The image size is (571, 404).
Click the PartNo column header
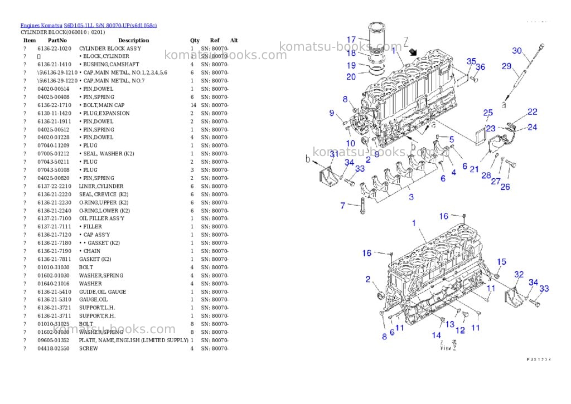click(57, 40)
